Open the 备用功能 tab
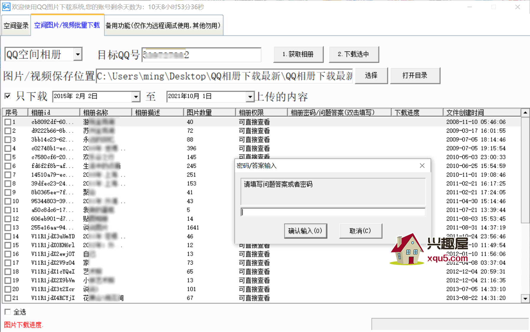Viewport: 530px width, 332px height. pyautogui.click(x=163, y=25)
